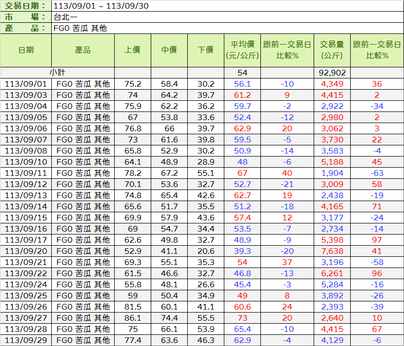The image size is (404, 346).
Task: Click average price 73 in the 113/09/27 row
Action: (242, 318)
